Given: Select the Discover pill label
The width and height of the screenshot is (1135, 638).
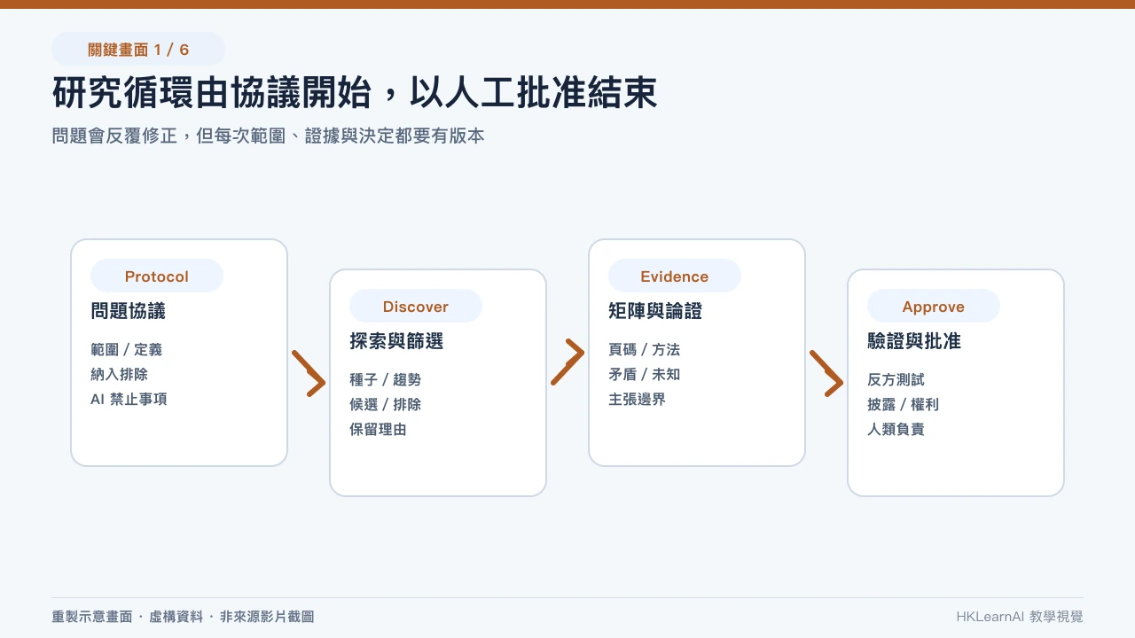Looking at the screenshot, I should click(x=416, y=307).
